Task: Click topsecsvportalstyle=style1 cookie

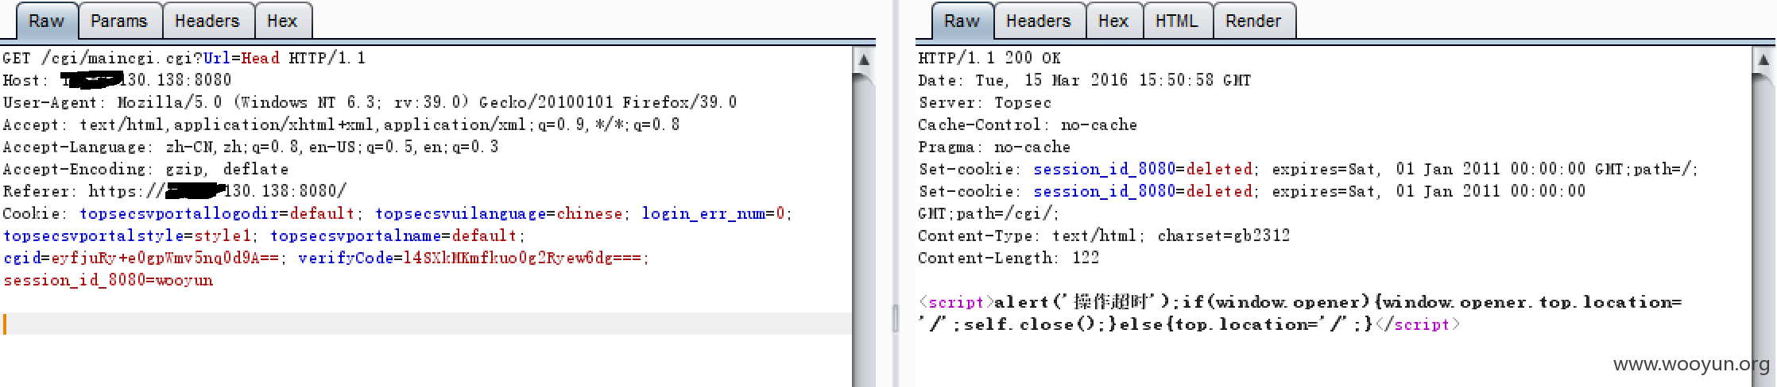Action: [130, 236]
